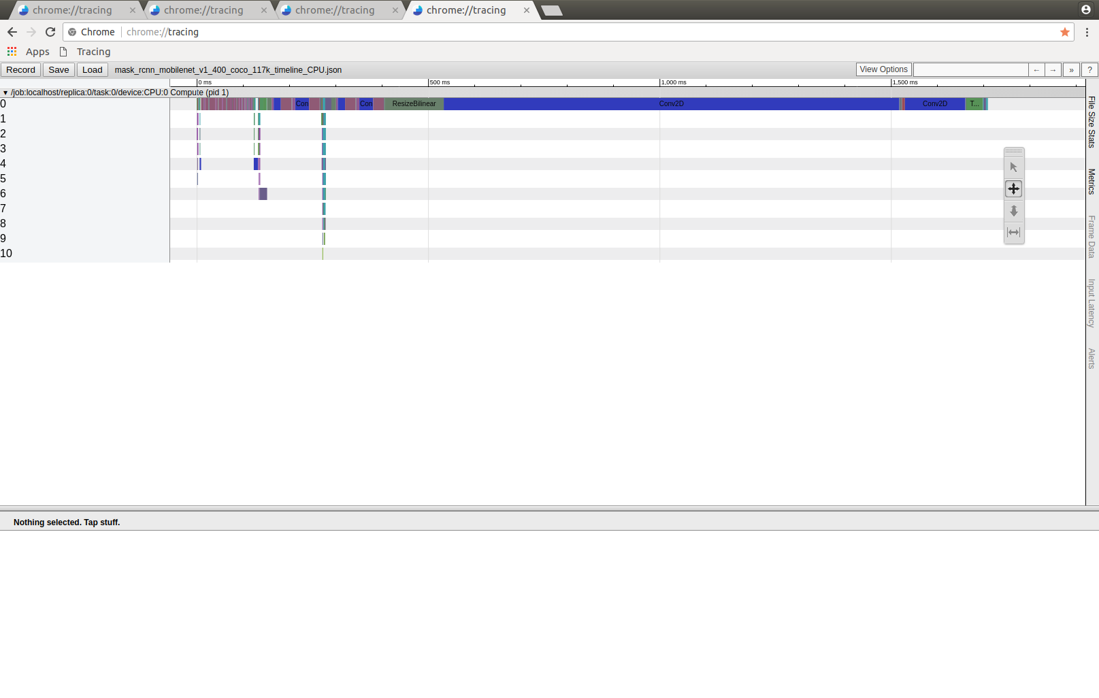The width and height of the screenshot is (1099, 698).
Task: Open the Chrome profile icon
Action: tap(1086, 9)
